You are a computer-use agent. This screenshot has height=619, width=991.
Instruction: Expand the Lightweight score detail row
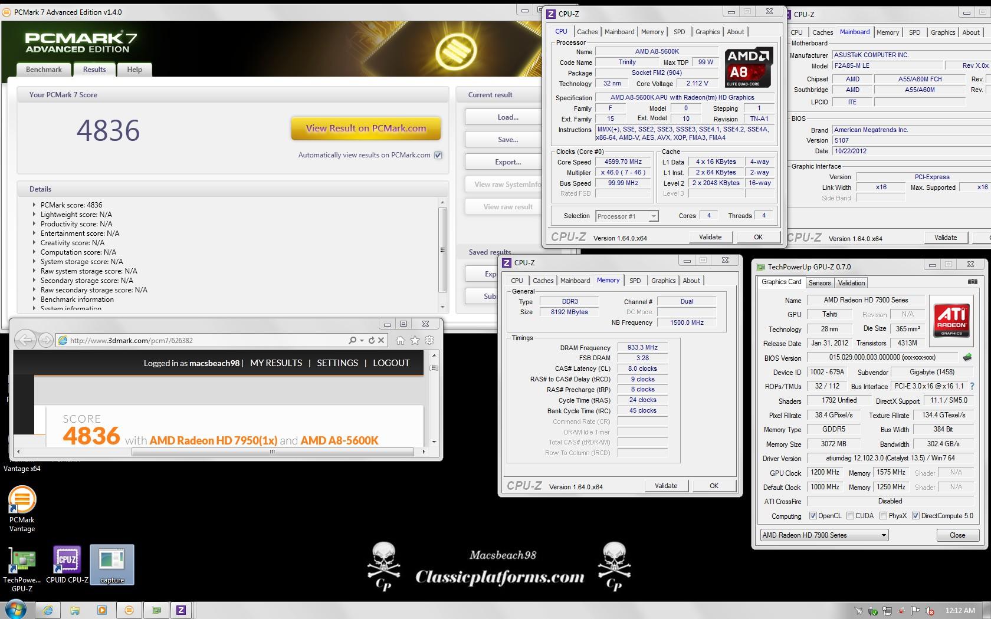[x=34, y=215]
